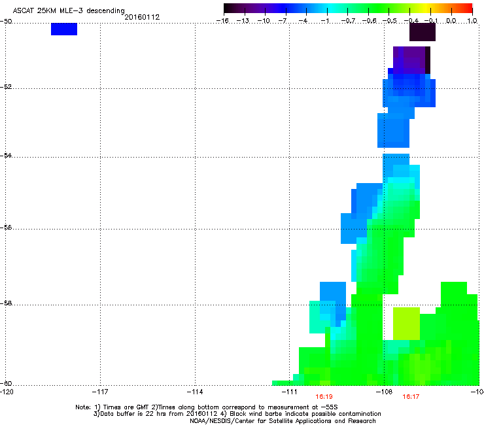484x425 pixels.
Task: Click the -52 latitude axis label
Action: pyautogui.click(x=6, y=87)
